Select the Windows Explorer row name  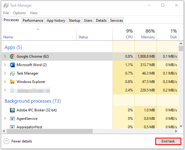(31, 82)
